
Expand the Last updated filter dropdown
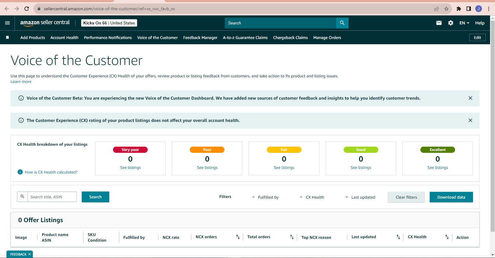click(x=360, y=197)
